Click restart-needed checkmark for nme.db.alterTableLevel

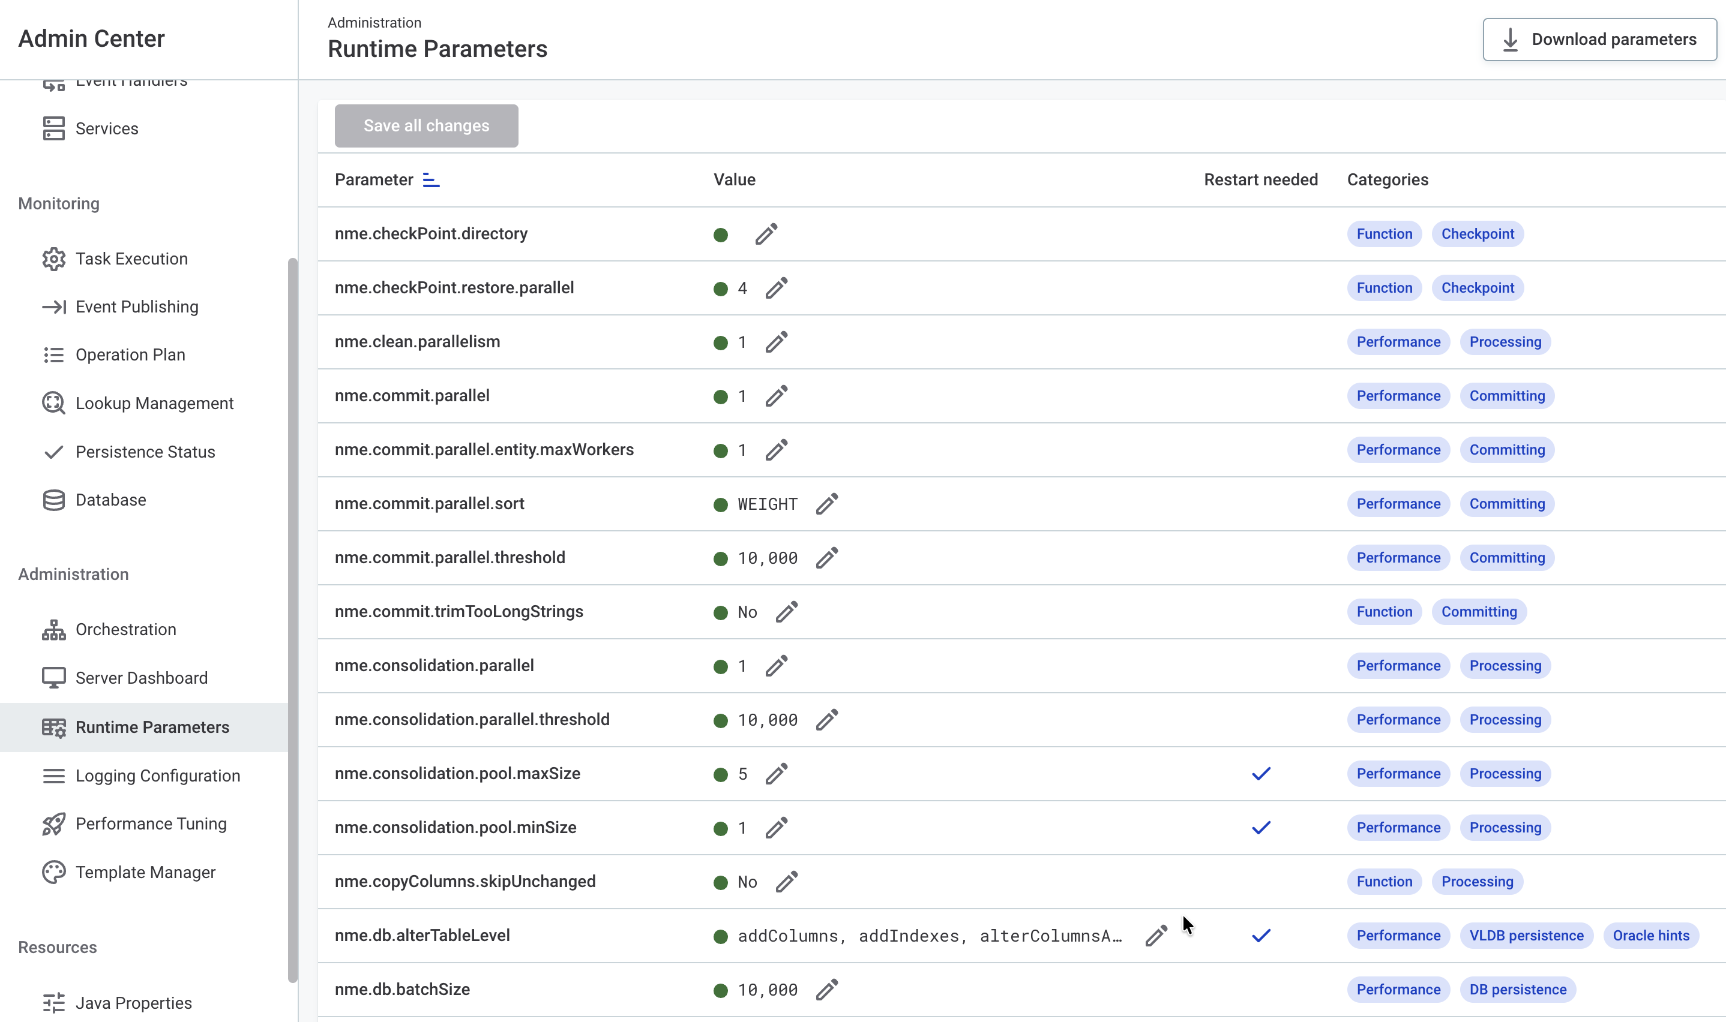point(1260,936)
